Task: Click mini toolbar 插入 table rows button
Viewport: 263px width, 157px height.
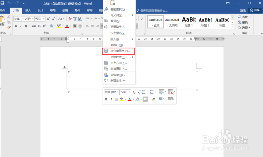Action: pos(162,95)
